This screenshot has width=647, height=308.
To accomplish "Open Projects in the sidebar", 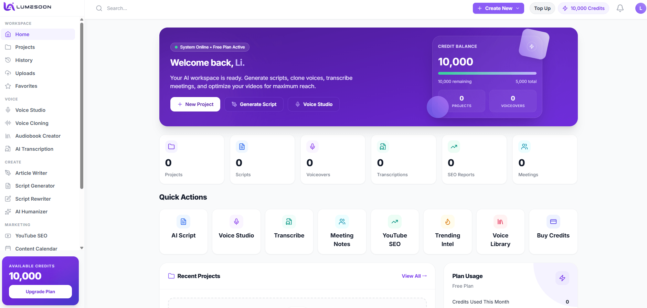I will [38, 47].
